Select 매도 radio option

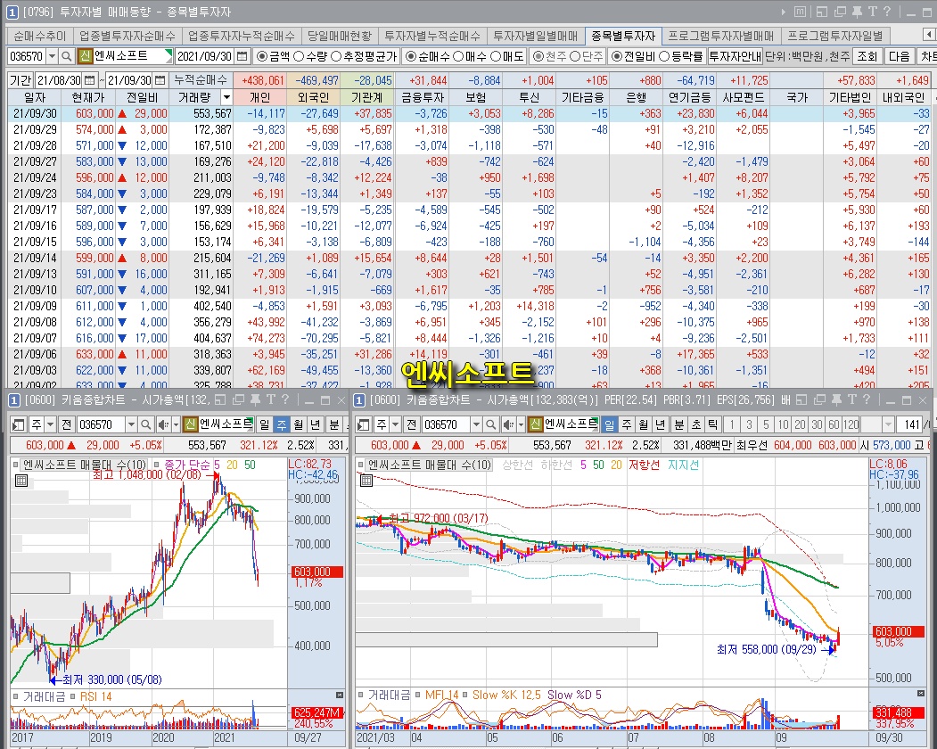coord(507,56)
